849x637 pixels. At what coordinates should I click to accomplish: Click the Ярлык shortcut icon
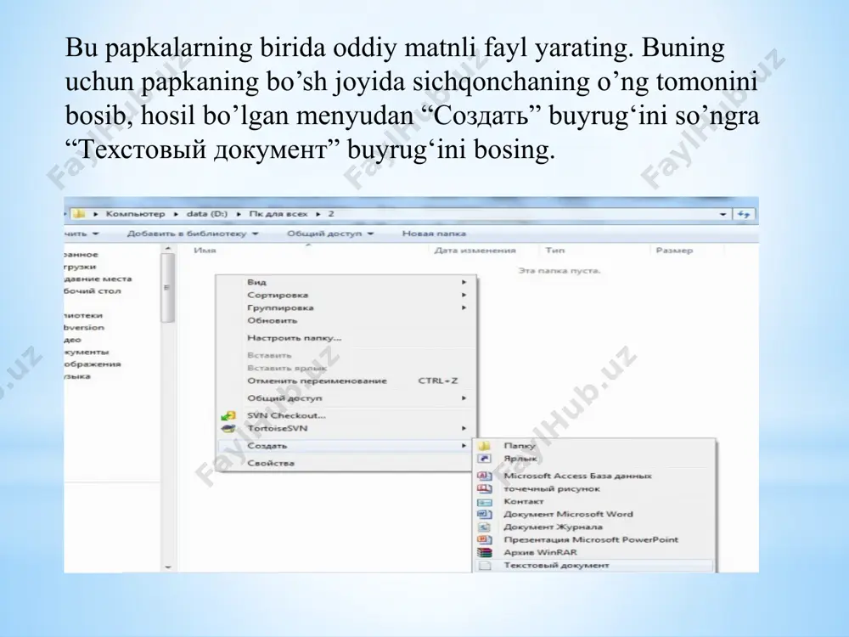(x=484, y=459)
